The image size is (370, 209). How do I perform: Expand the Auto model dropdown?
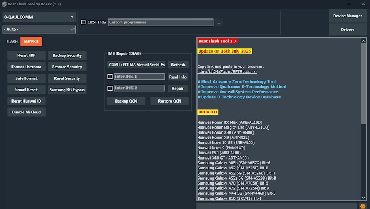39,29
